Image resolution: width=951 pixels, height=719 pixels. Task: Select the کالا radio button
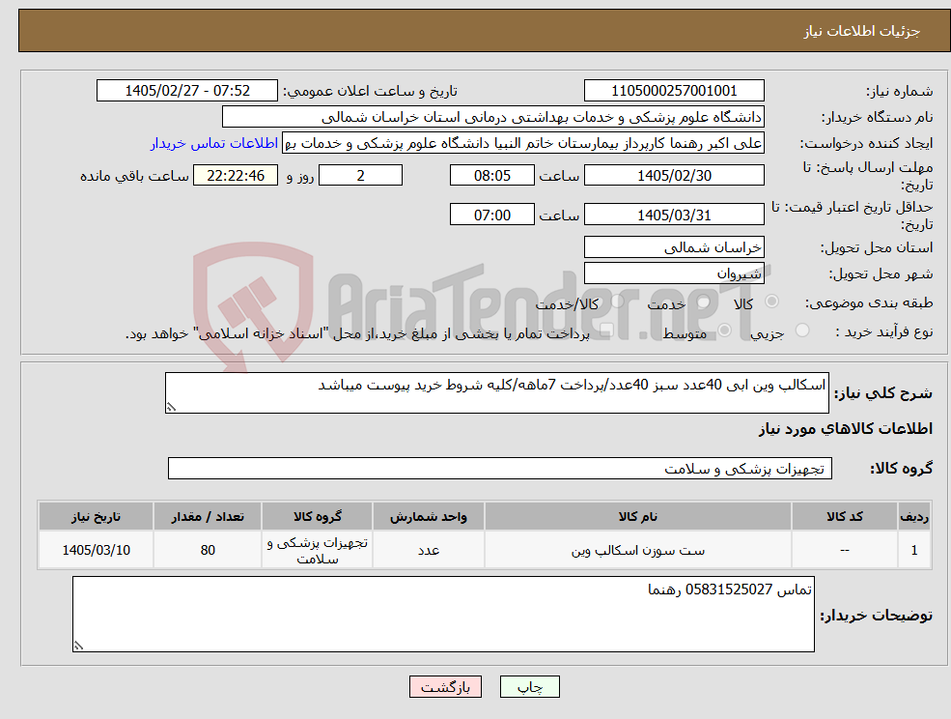(772, 302)
